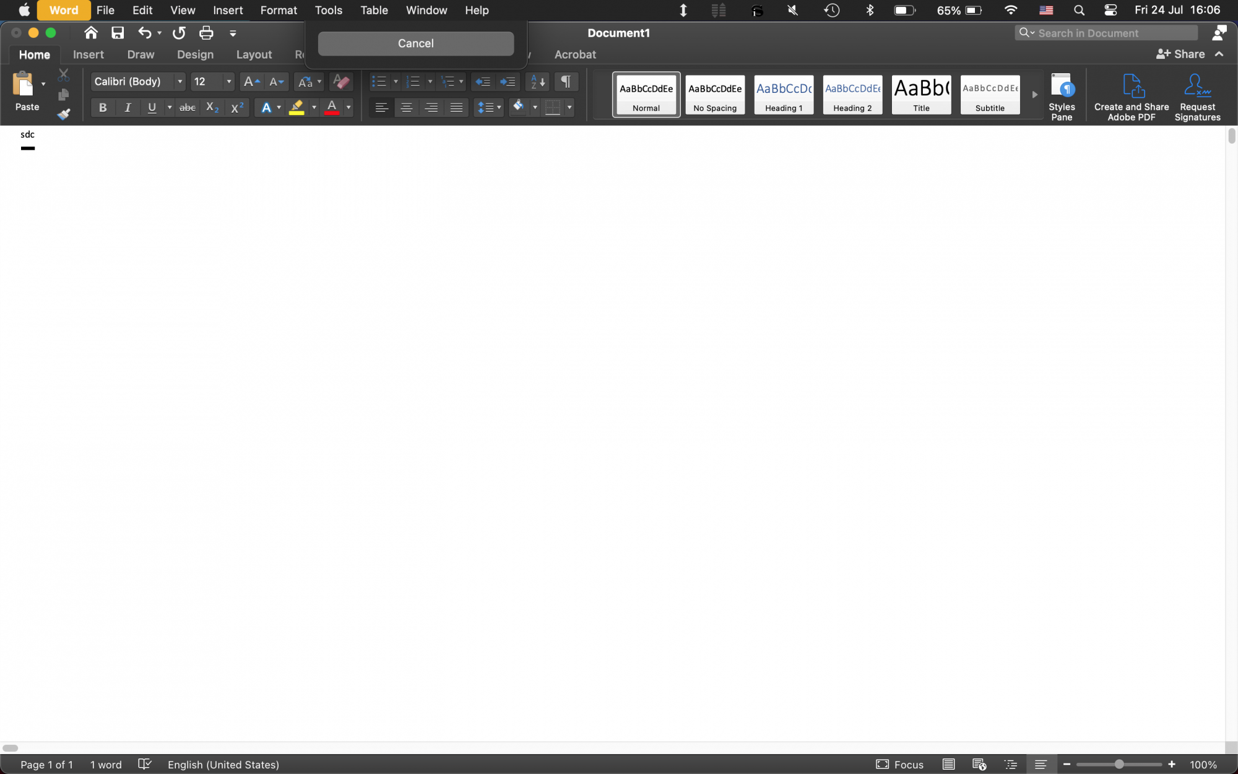Click the Share button
This screenshot has height=774, width=1238.
tap(1180, 54)
